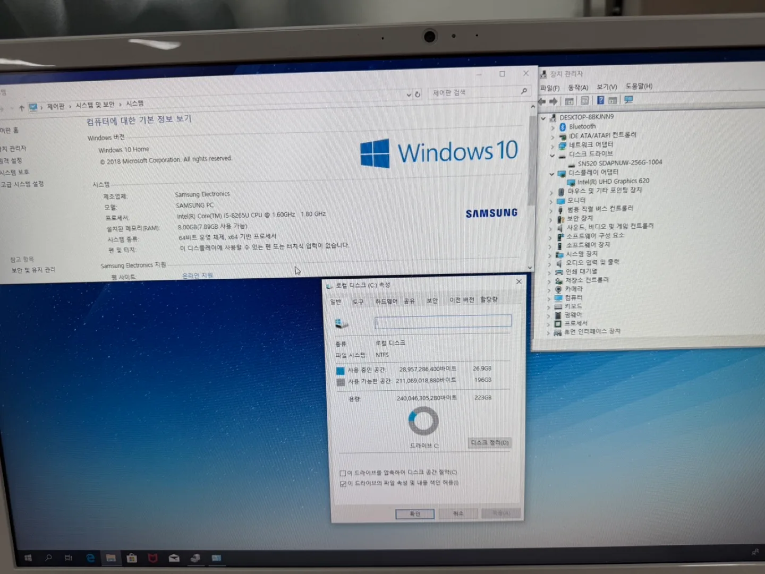Collapse the 디스플레이 어댑터 category
The height and width of the screenshot is (574, 765).
coord(551,174)
